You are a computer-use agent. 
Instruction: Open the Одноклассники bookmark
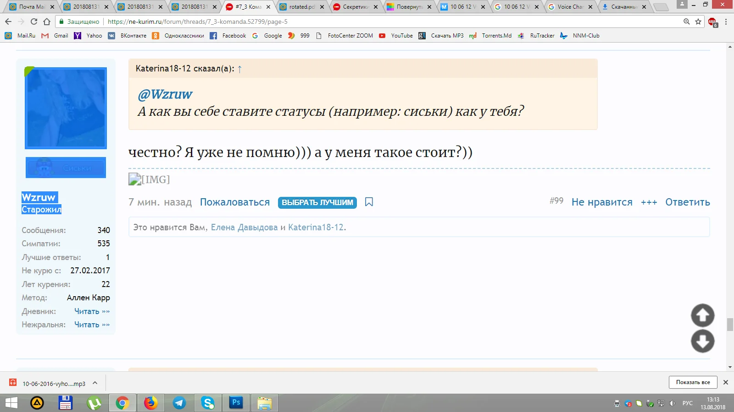pyautogui.click(x=178, y=36)
